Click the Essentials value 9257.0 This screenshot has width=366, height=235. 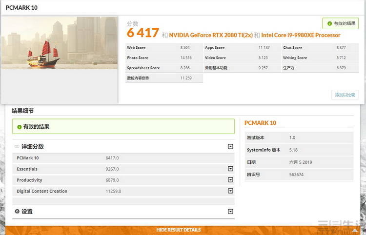pyautogui.click(x=112, y=169)
